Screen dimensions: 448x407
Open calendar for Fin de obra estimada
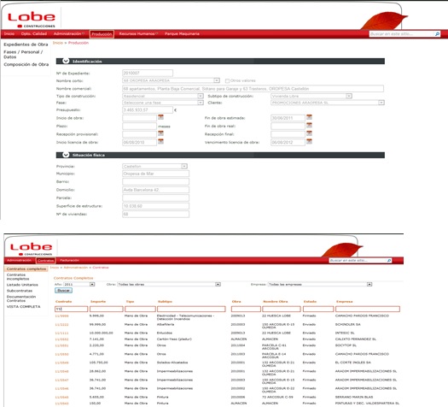coord(309,117)
